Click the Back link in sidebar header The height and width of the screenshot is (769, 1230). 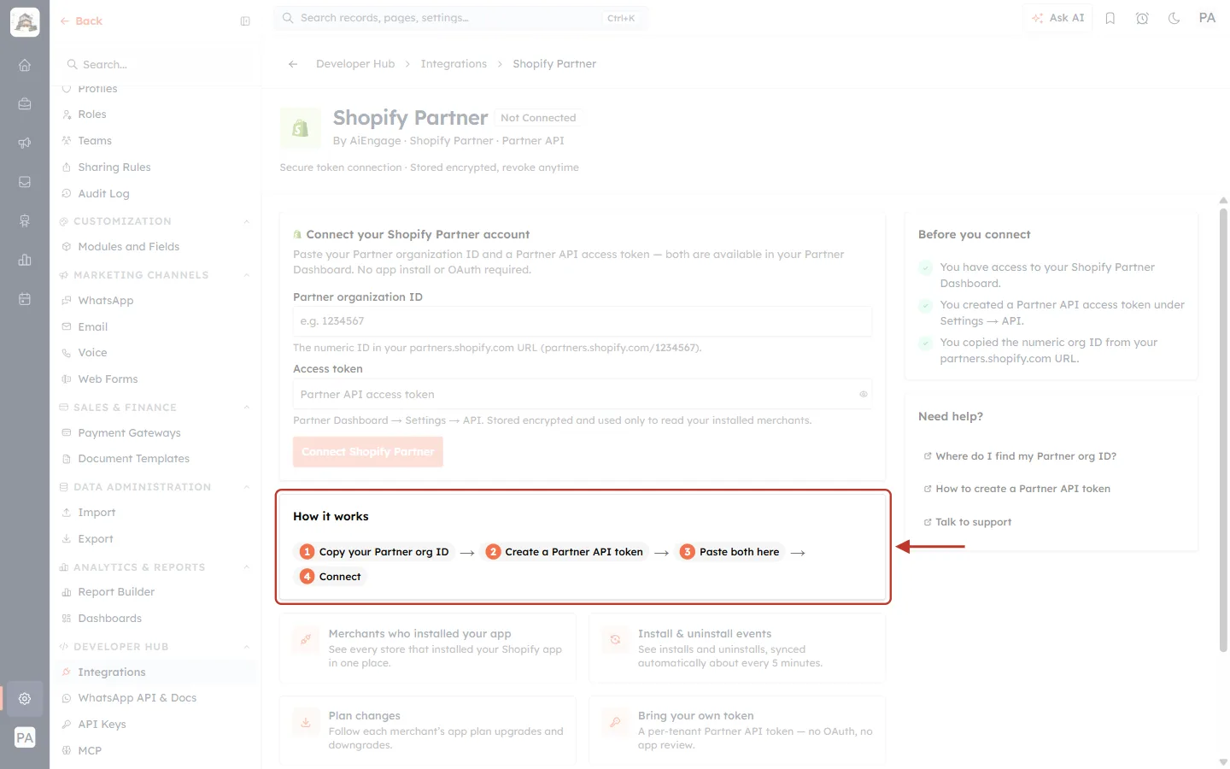coord(81,21)
